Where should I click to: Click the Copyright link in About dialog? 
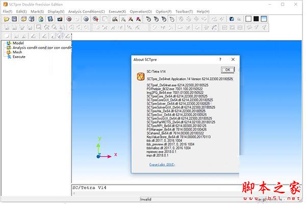point(162,165)
